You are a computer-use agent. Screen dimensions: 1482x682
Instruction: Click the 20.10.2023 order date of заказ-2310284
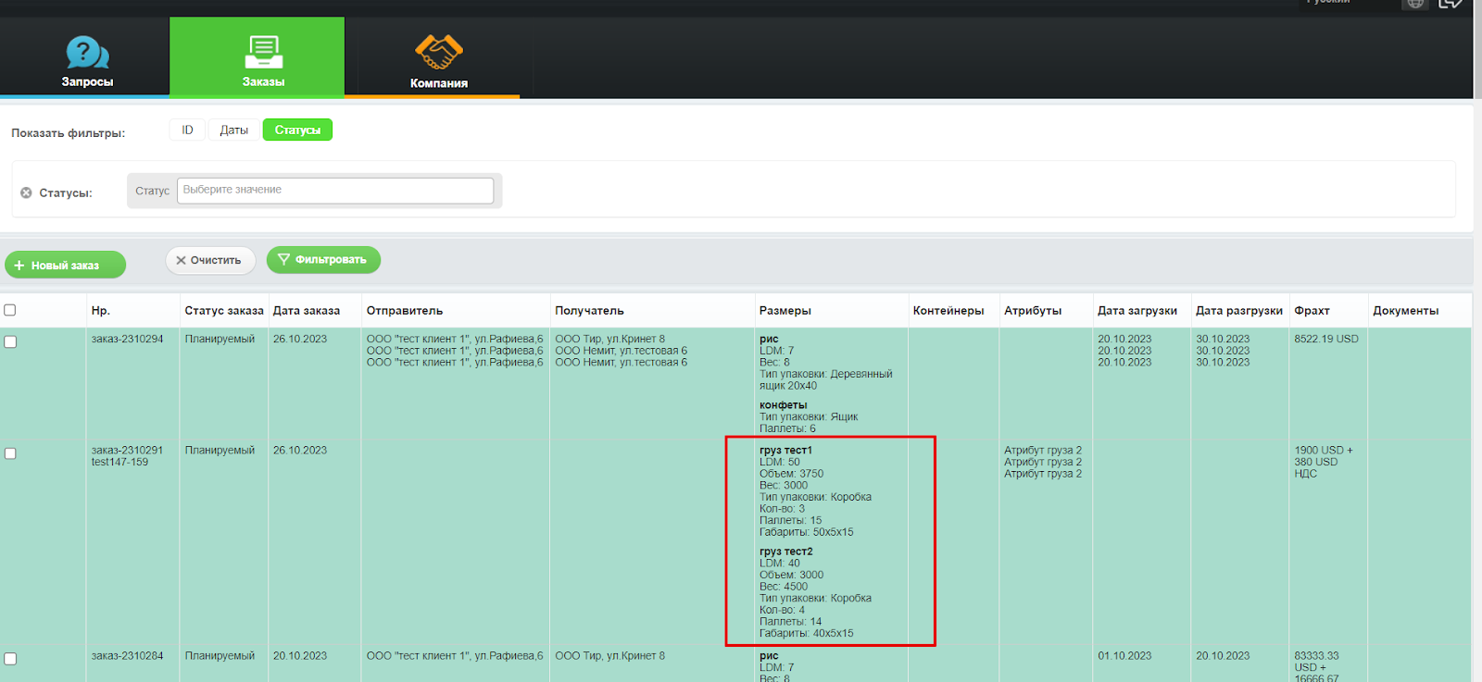[x=300, y=656]
